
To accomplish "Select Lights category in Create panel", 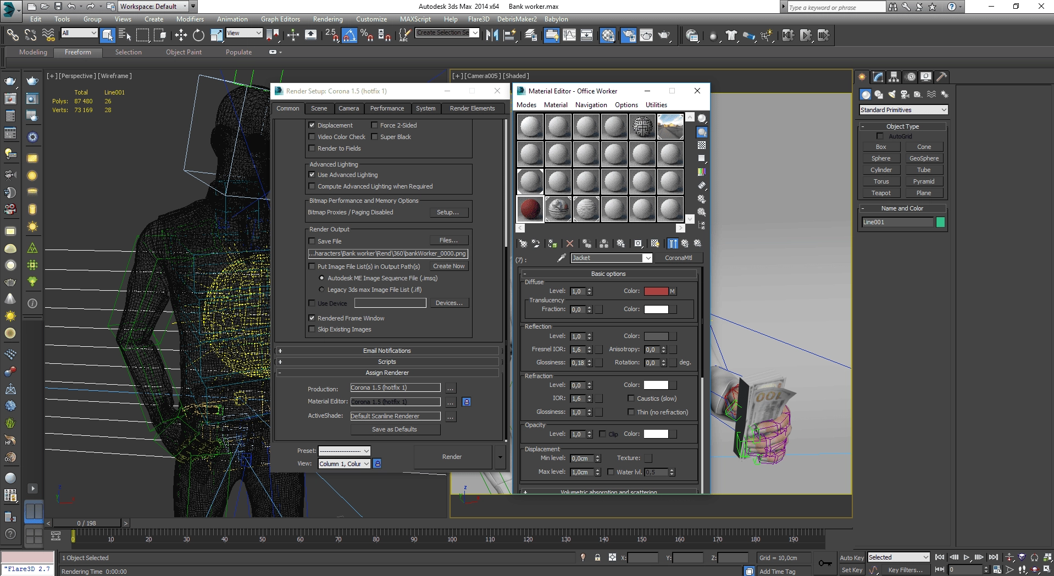I will 892,95.
